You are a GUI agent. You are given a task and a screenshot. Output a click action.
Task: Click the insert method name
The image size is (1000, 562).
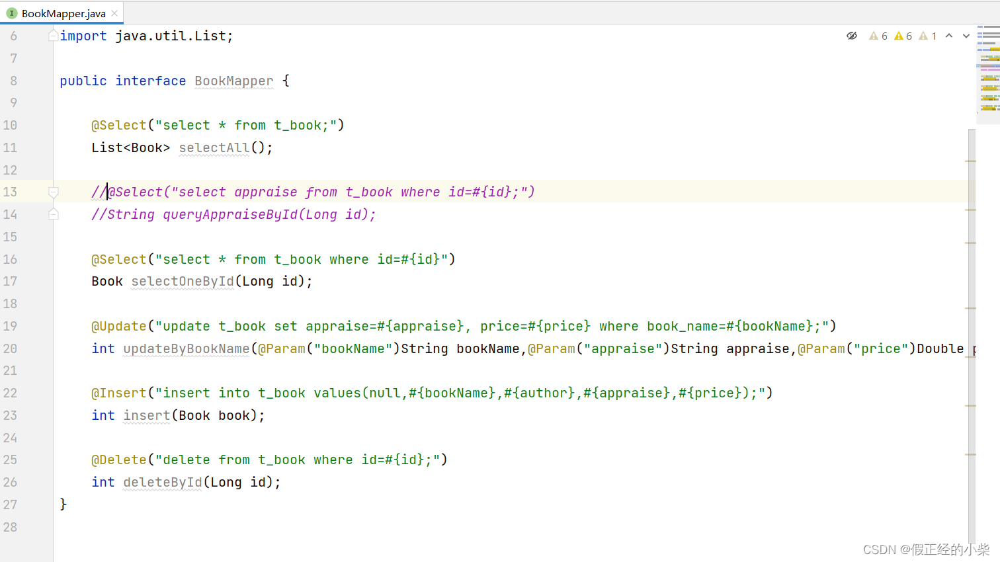[x=147, y=415]
